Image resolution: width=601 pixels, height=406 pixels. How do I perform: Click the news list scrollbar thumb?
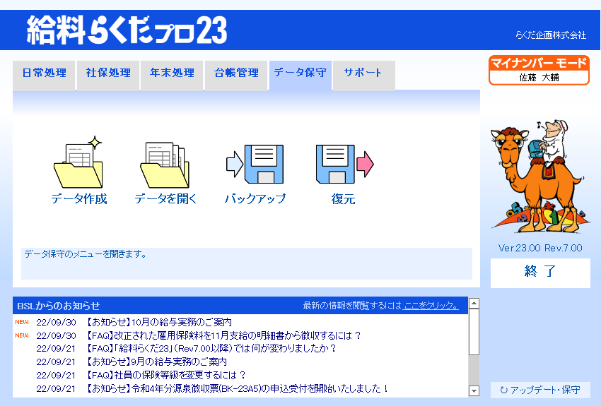pos(474,332)
